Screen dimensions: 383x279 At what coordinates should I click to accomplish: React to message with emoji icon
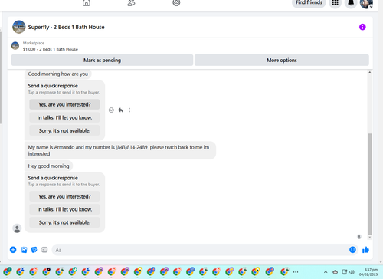pyautogui.click(x=111, y=110)
